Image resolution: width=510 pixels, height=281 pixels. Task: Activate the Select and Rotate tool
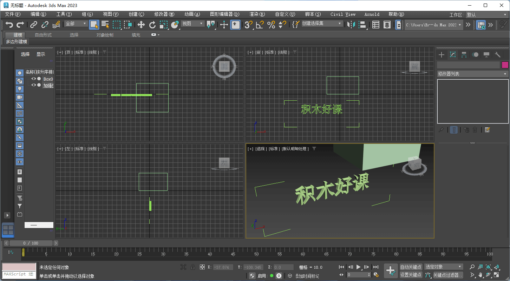click(x=152, y=25)
